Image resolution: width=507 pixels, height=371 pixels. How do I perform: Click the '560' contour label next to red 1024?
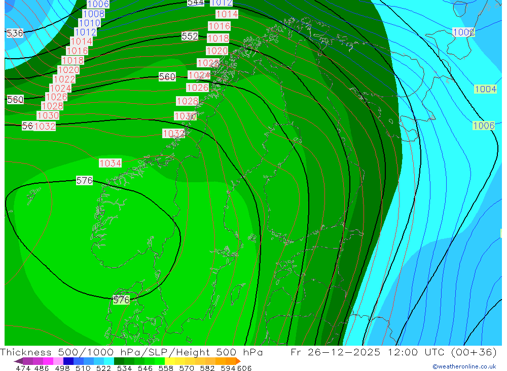(167, 77)
